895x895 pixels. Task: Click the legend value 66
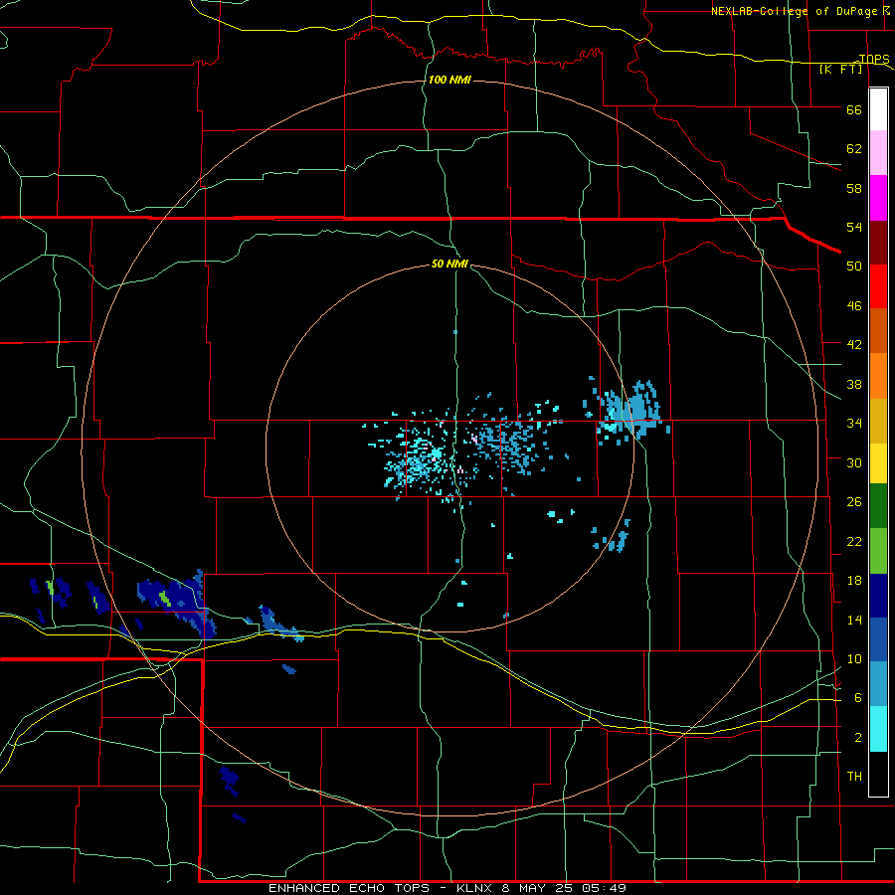click(x=854, y=109)
